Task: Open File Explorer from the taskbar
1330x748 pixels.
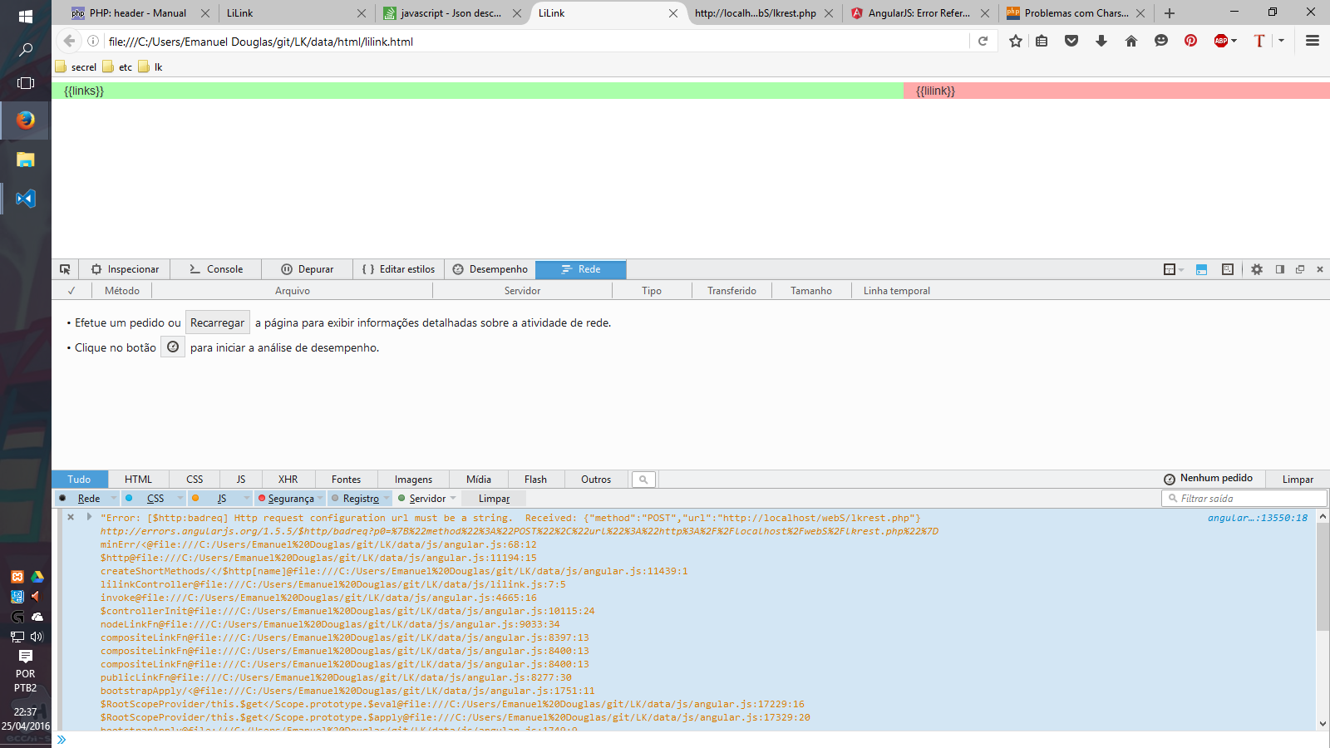Action: pyautogui.click(x=26, y=160)
